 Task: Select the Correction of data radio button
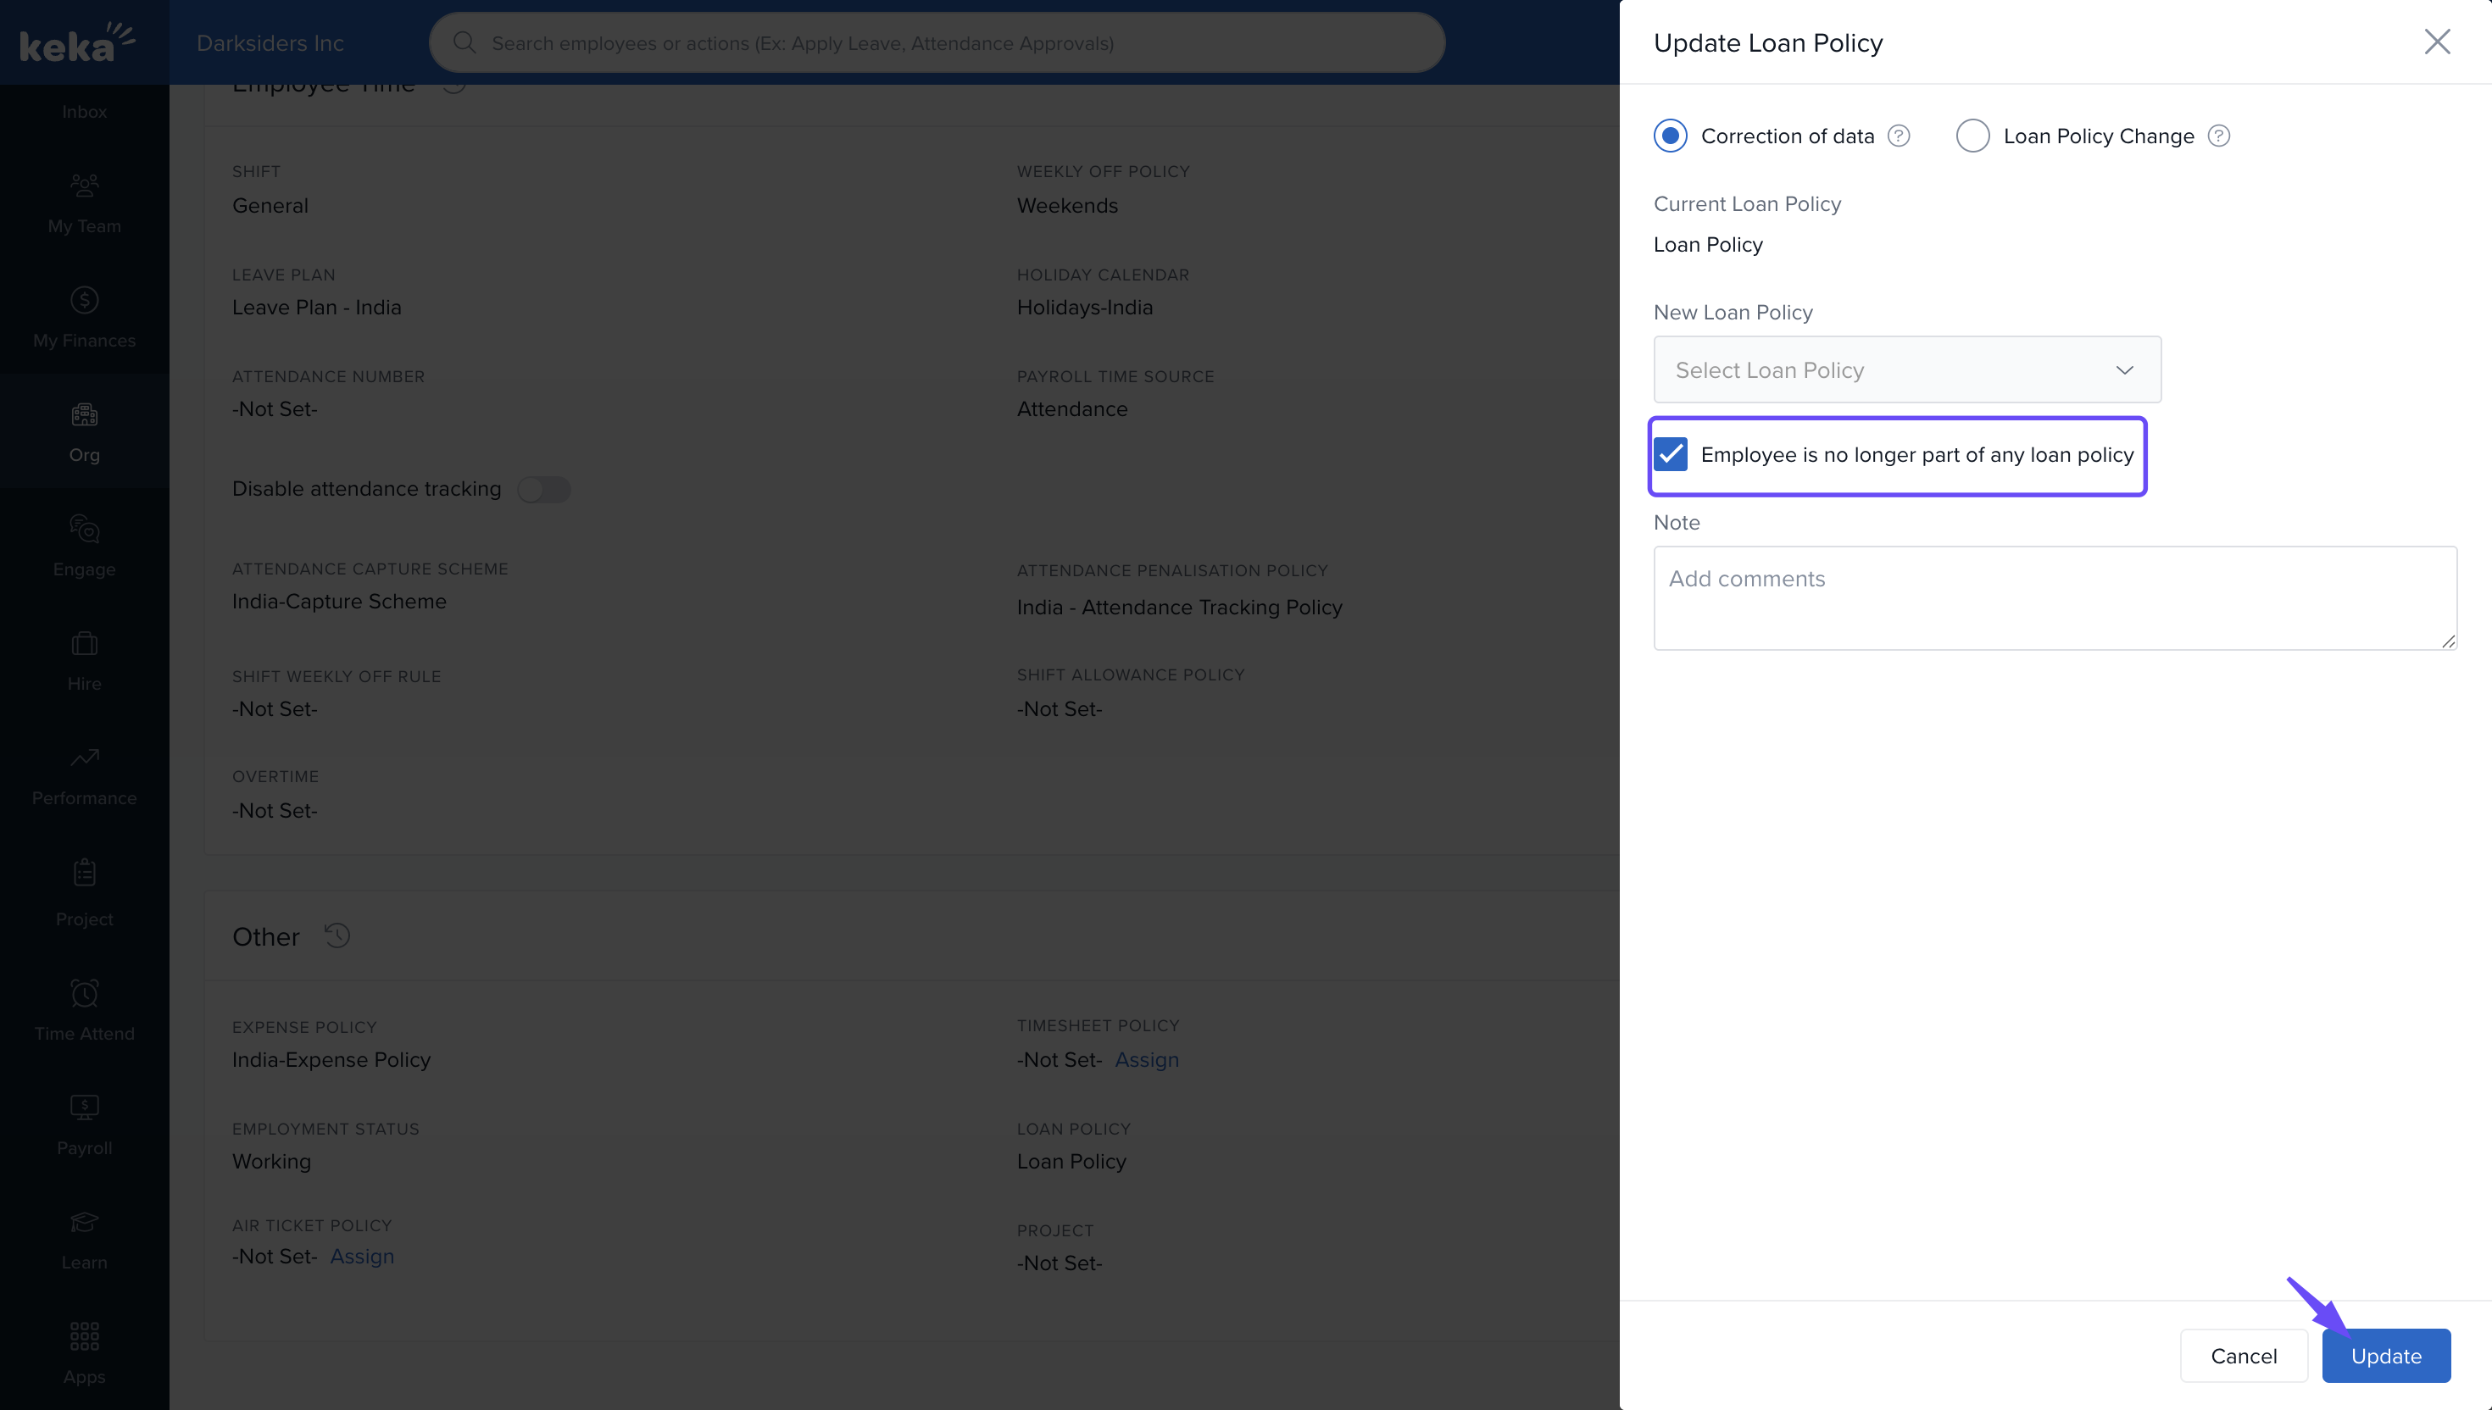(1670, 136)
